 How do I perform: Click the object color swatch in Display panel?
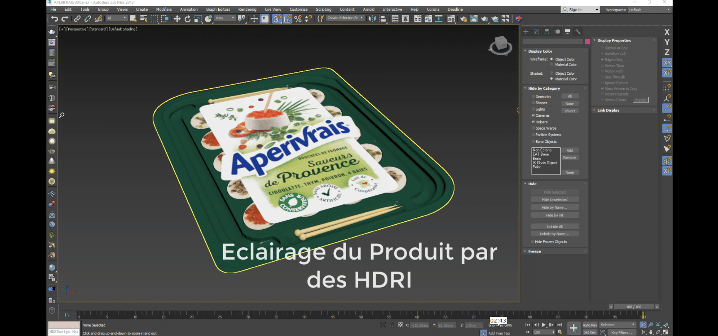click(588, 42)
